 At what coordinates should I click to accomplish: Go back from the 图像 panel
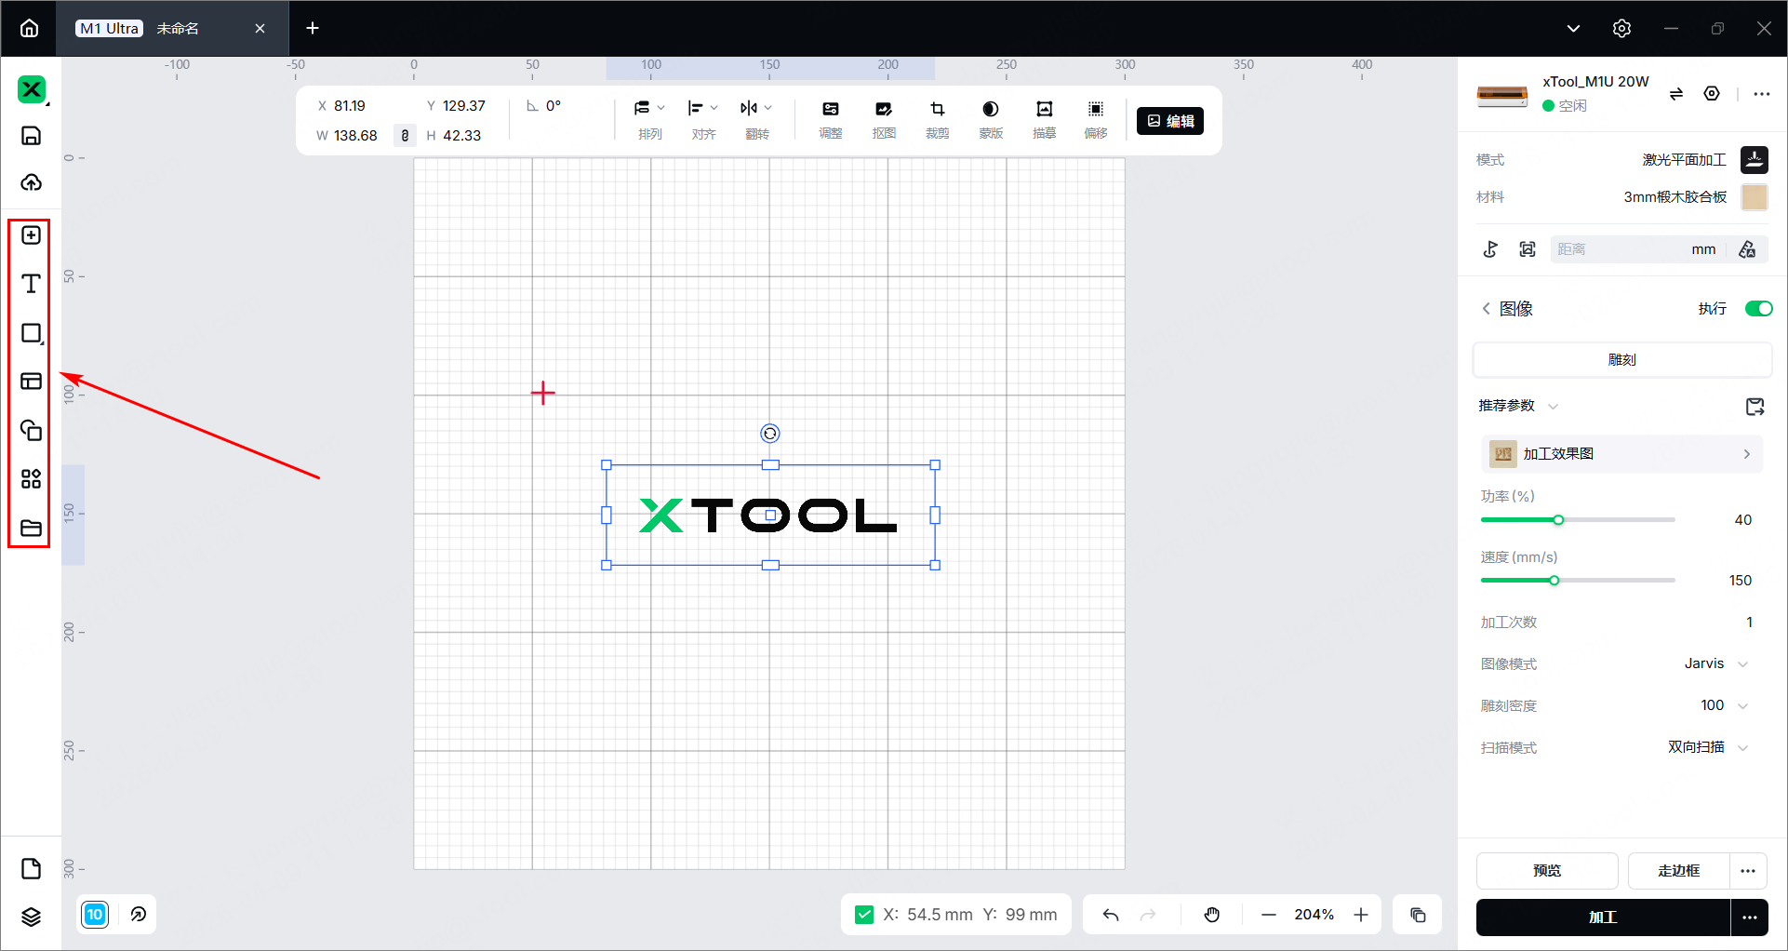(1486, 309)
